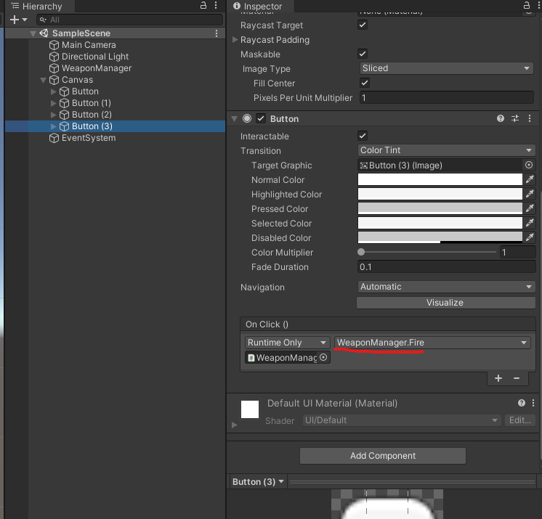The width and height of the screenshot is (542, 519).
Task: Disable the Button component enable checkbox
Action: click(261, 119)
